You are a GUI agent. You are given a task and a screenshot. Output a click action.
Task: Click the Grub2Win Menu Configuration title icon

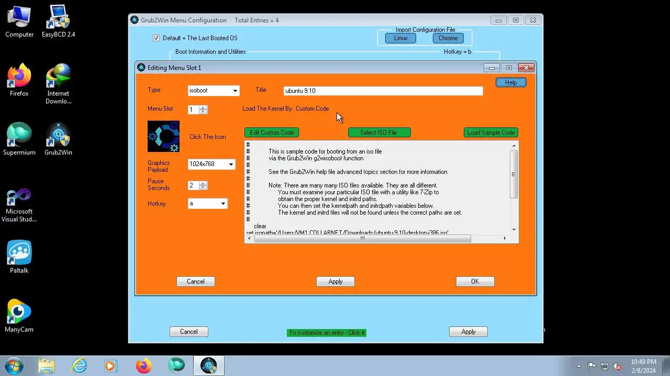[x=135, y=20]
